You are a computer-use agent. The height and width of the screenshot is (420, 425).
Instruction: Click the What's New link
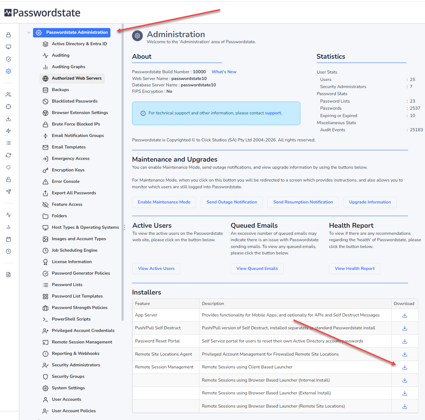(224, 72)
